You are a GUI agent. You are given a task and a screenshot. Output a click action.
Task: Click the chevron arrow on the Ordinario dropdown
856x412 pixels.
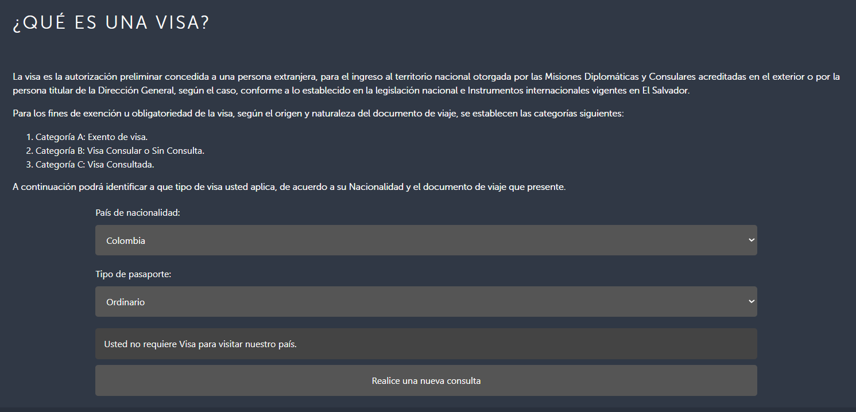[x=751, y=302]
